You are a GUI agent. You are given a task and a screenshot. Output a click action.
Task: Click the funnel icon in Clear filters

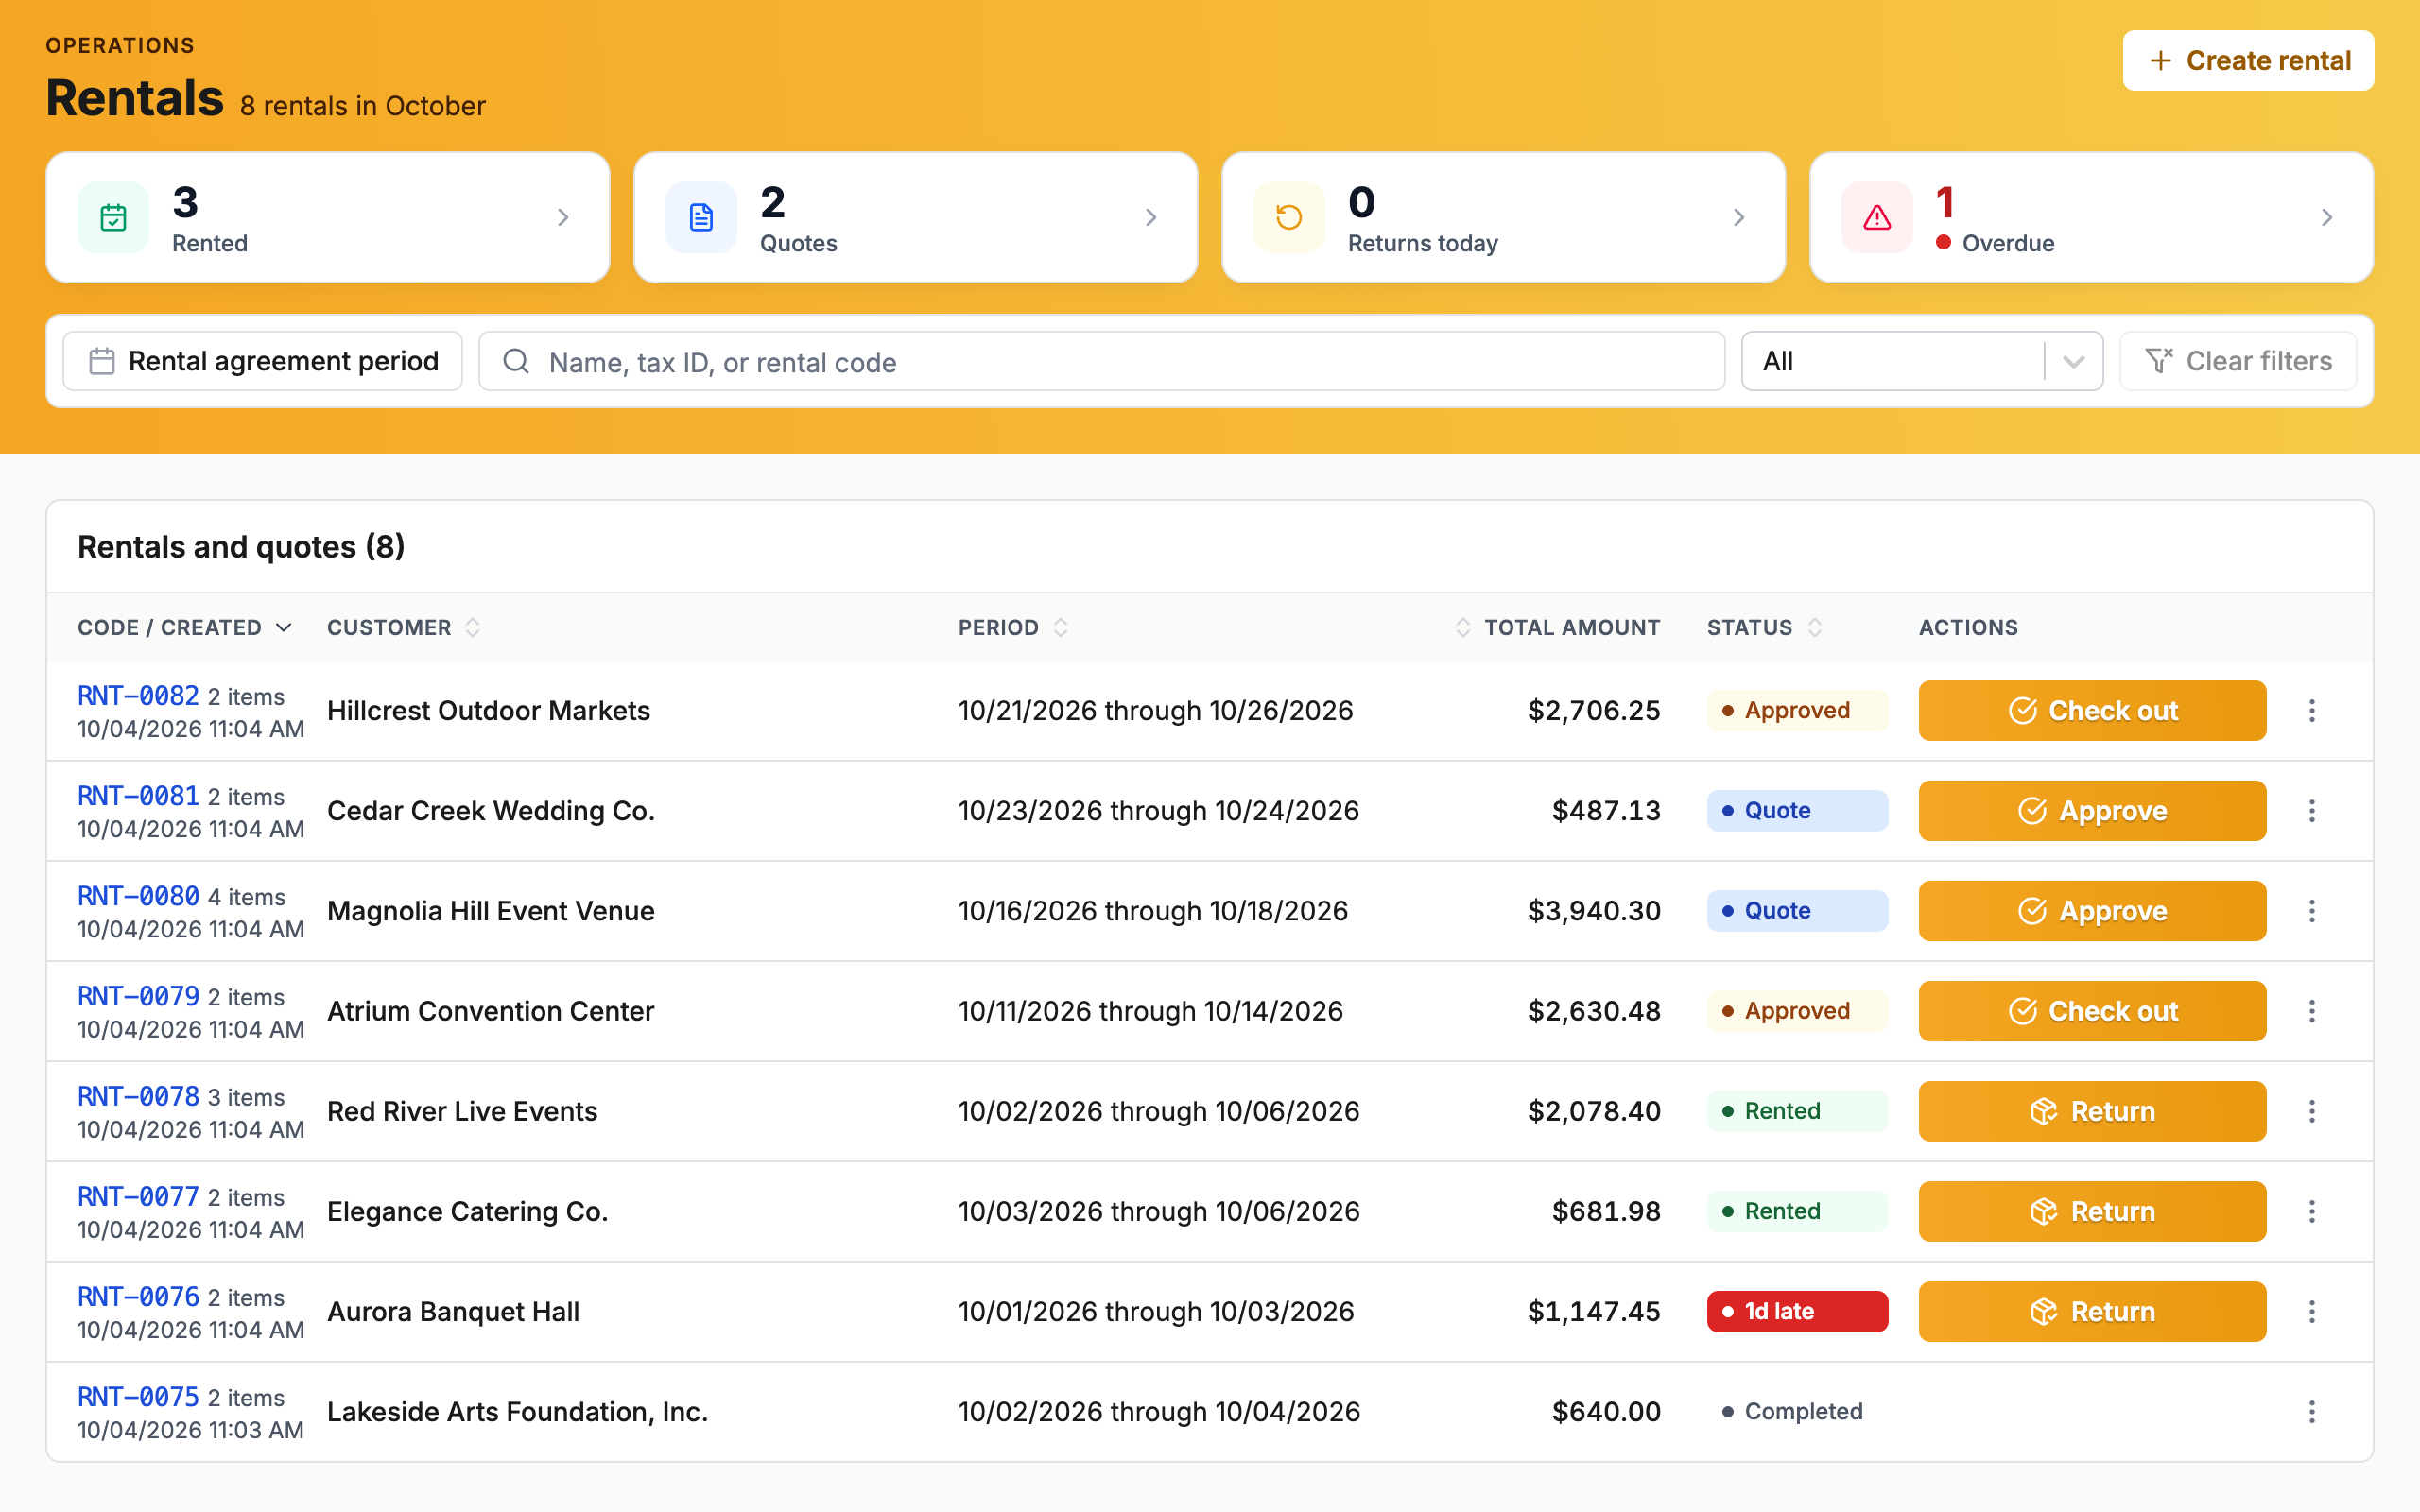click(2158, 361)
